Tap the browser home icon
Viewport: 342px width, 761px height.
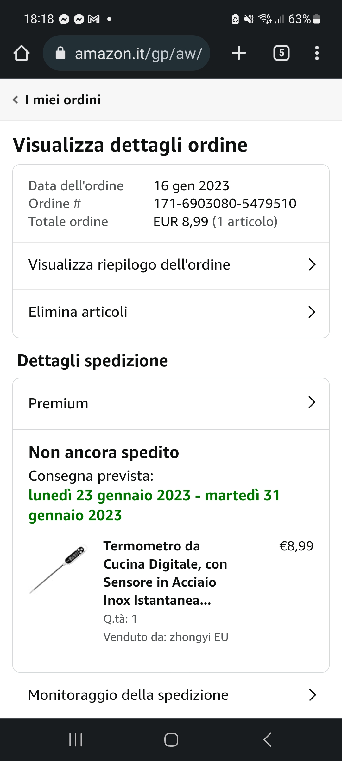[22, 53]
